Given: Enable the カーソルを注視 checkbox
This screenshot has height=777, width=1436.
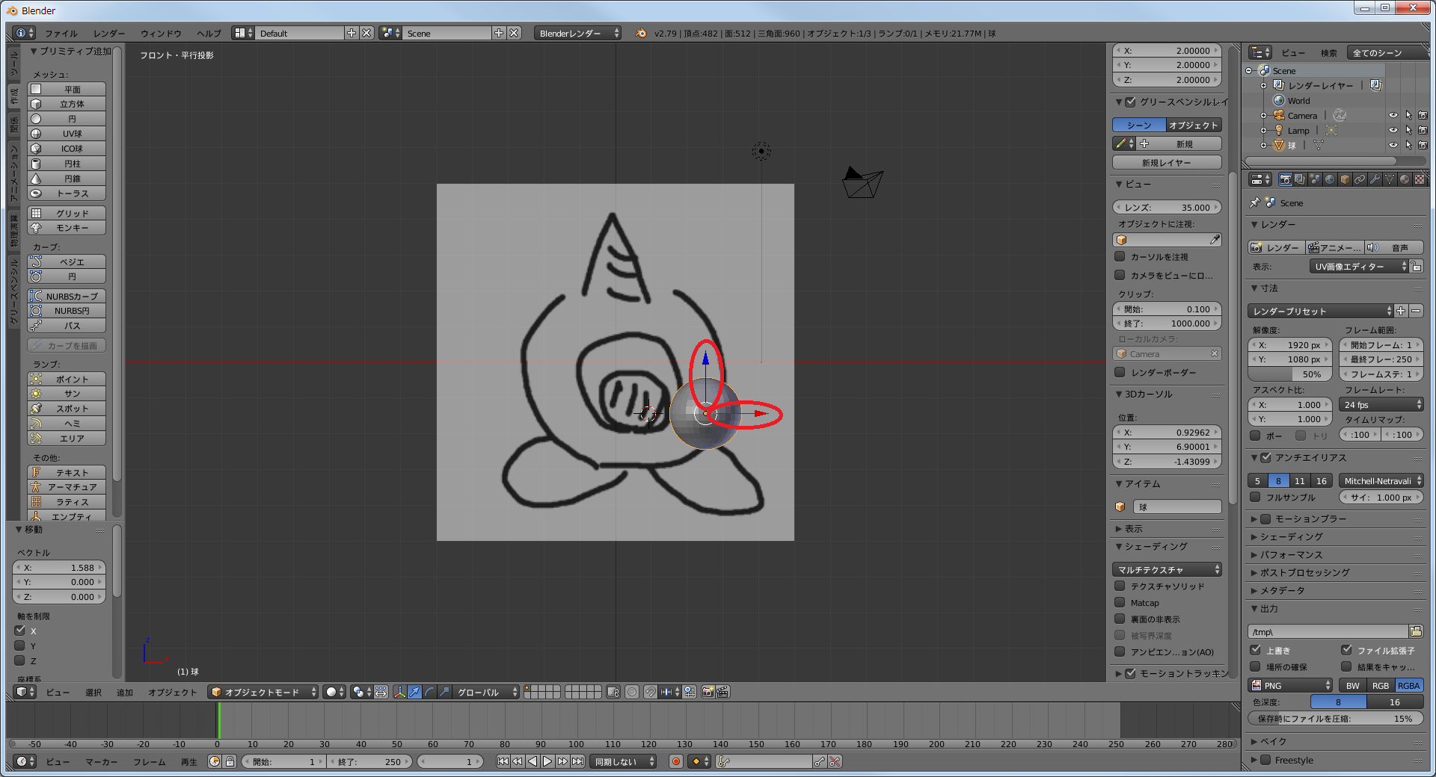Looking at the screenshot, I should tap(1120, 256).
